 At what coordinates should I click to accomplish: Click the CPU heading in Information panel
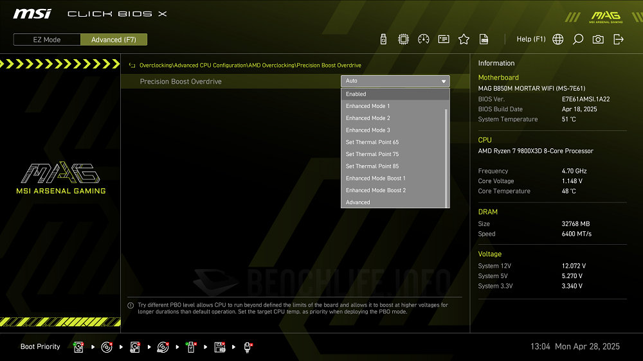click(x=485, y=140)
